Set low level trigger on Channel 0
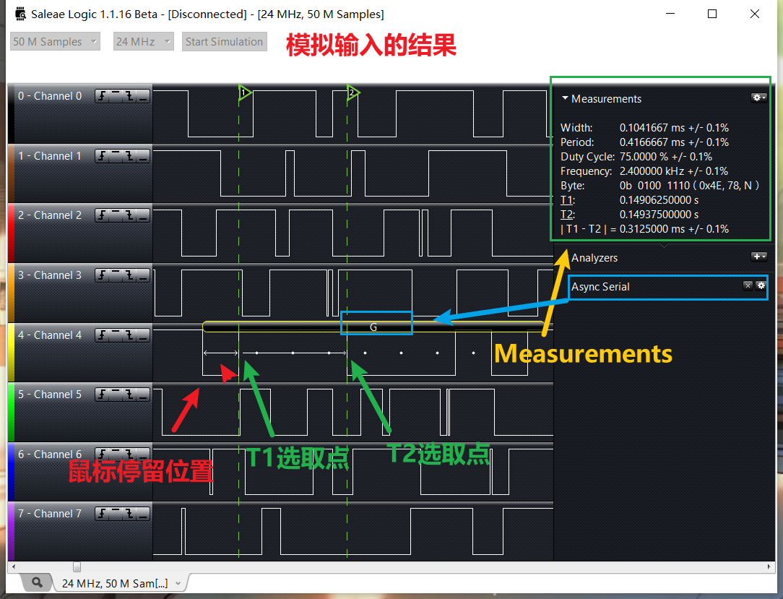This screenshot has height=599, width=783. coord(143,96)
